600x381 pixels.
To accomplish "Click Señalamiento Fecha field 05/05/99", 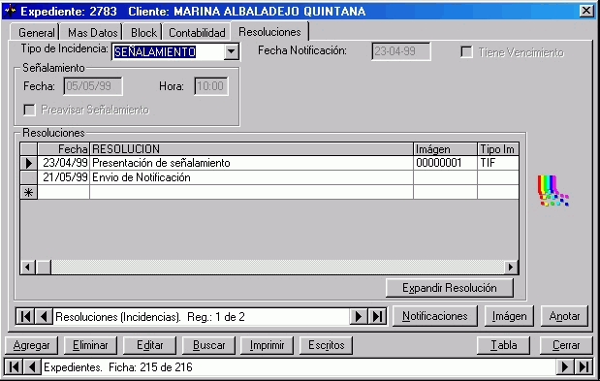I will (x=93, y=86).
